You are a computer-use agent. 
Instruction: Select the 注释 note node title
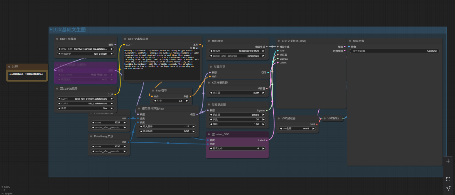coord(15,67)
